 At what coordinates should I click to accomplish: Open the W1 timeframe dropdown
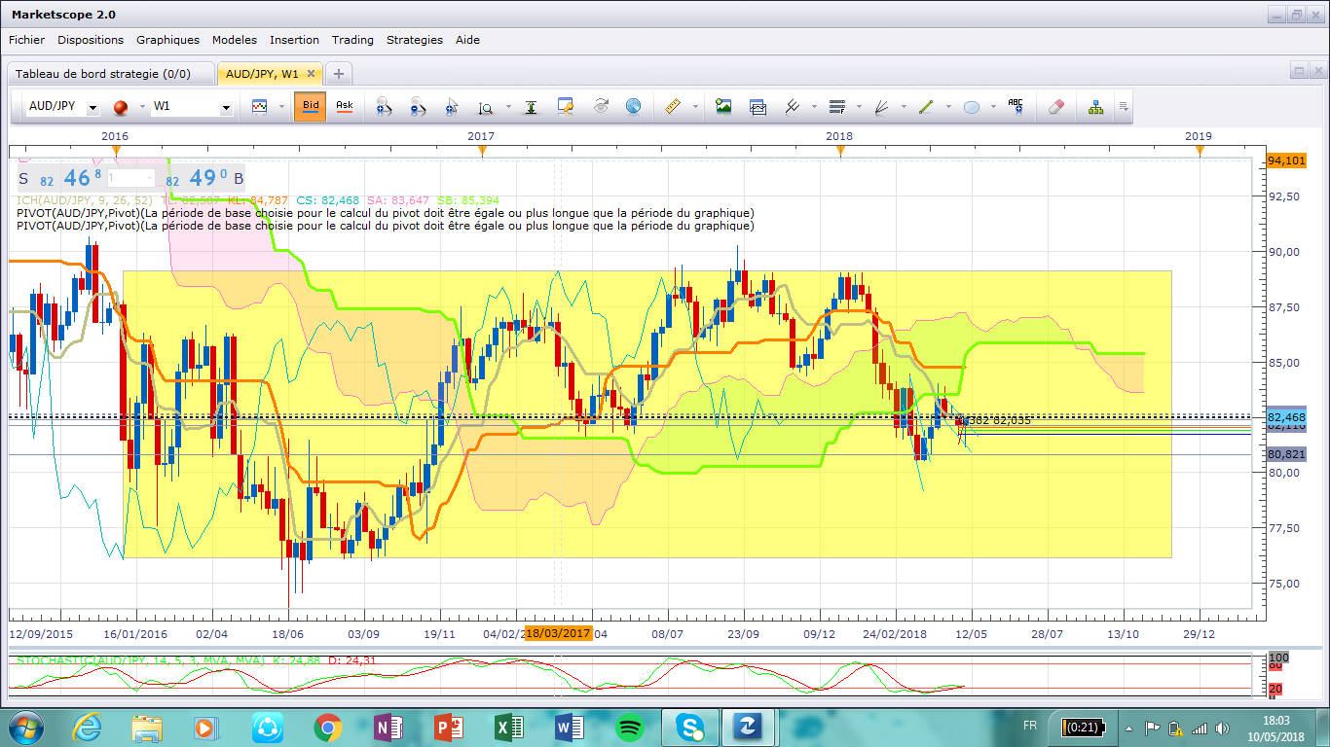tap(192, 106)
